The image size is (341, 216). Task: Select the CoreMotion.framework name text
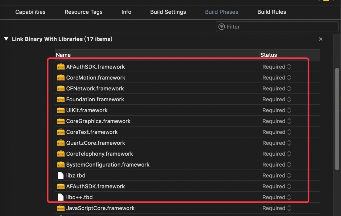pyautogui.click(x=96, y=78)
